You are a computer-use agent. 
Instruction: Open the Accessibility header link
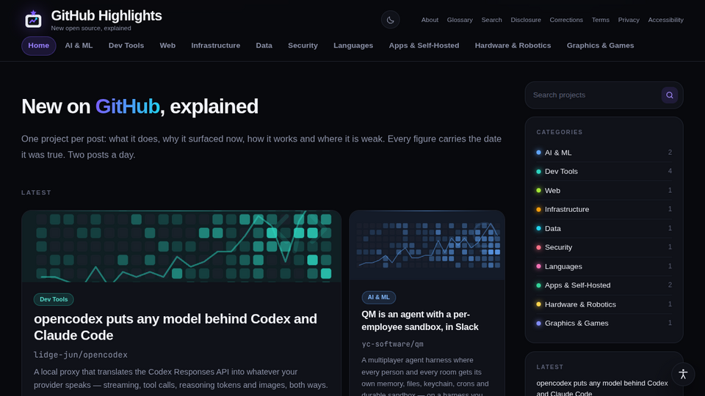click(x=665, y=20)
